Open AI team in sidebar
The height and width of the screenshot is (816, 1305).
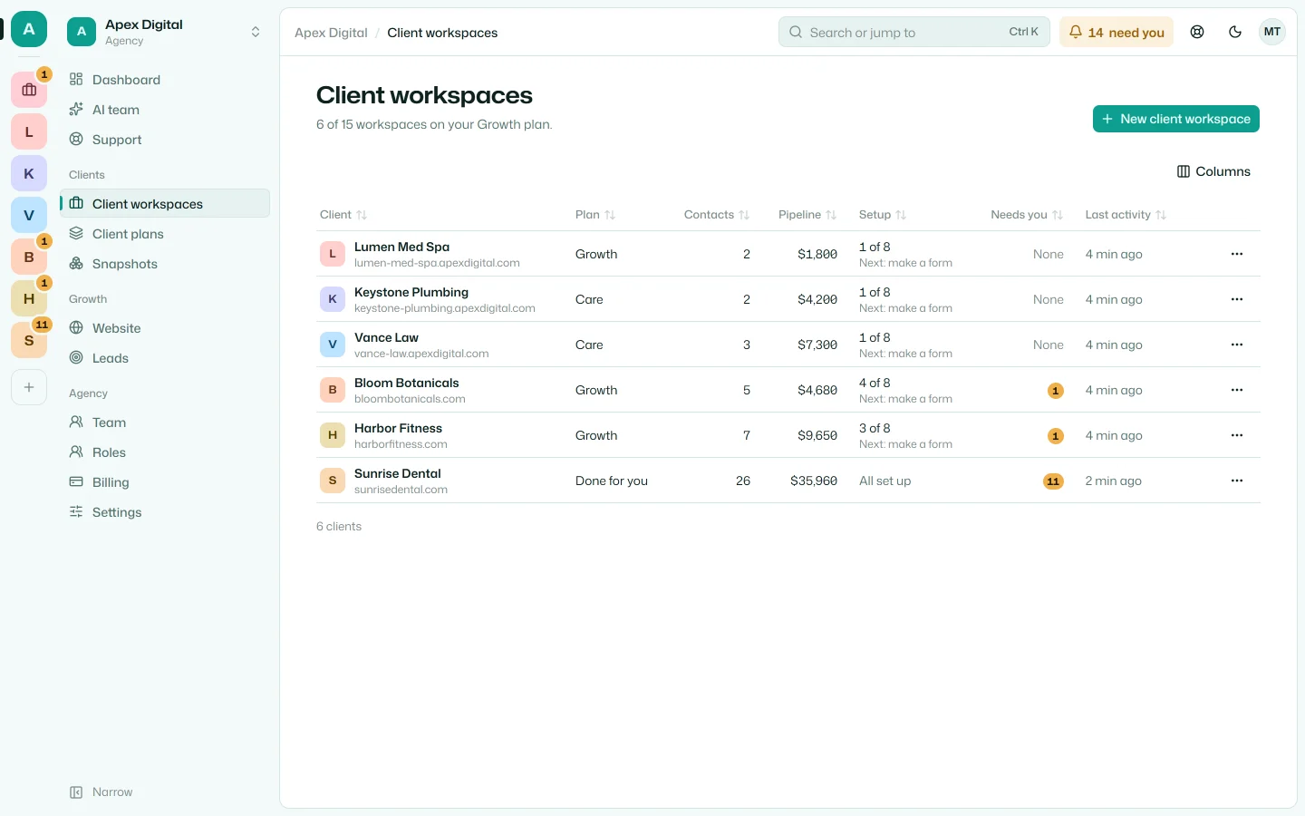pos(165,110)
